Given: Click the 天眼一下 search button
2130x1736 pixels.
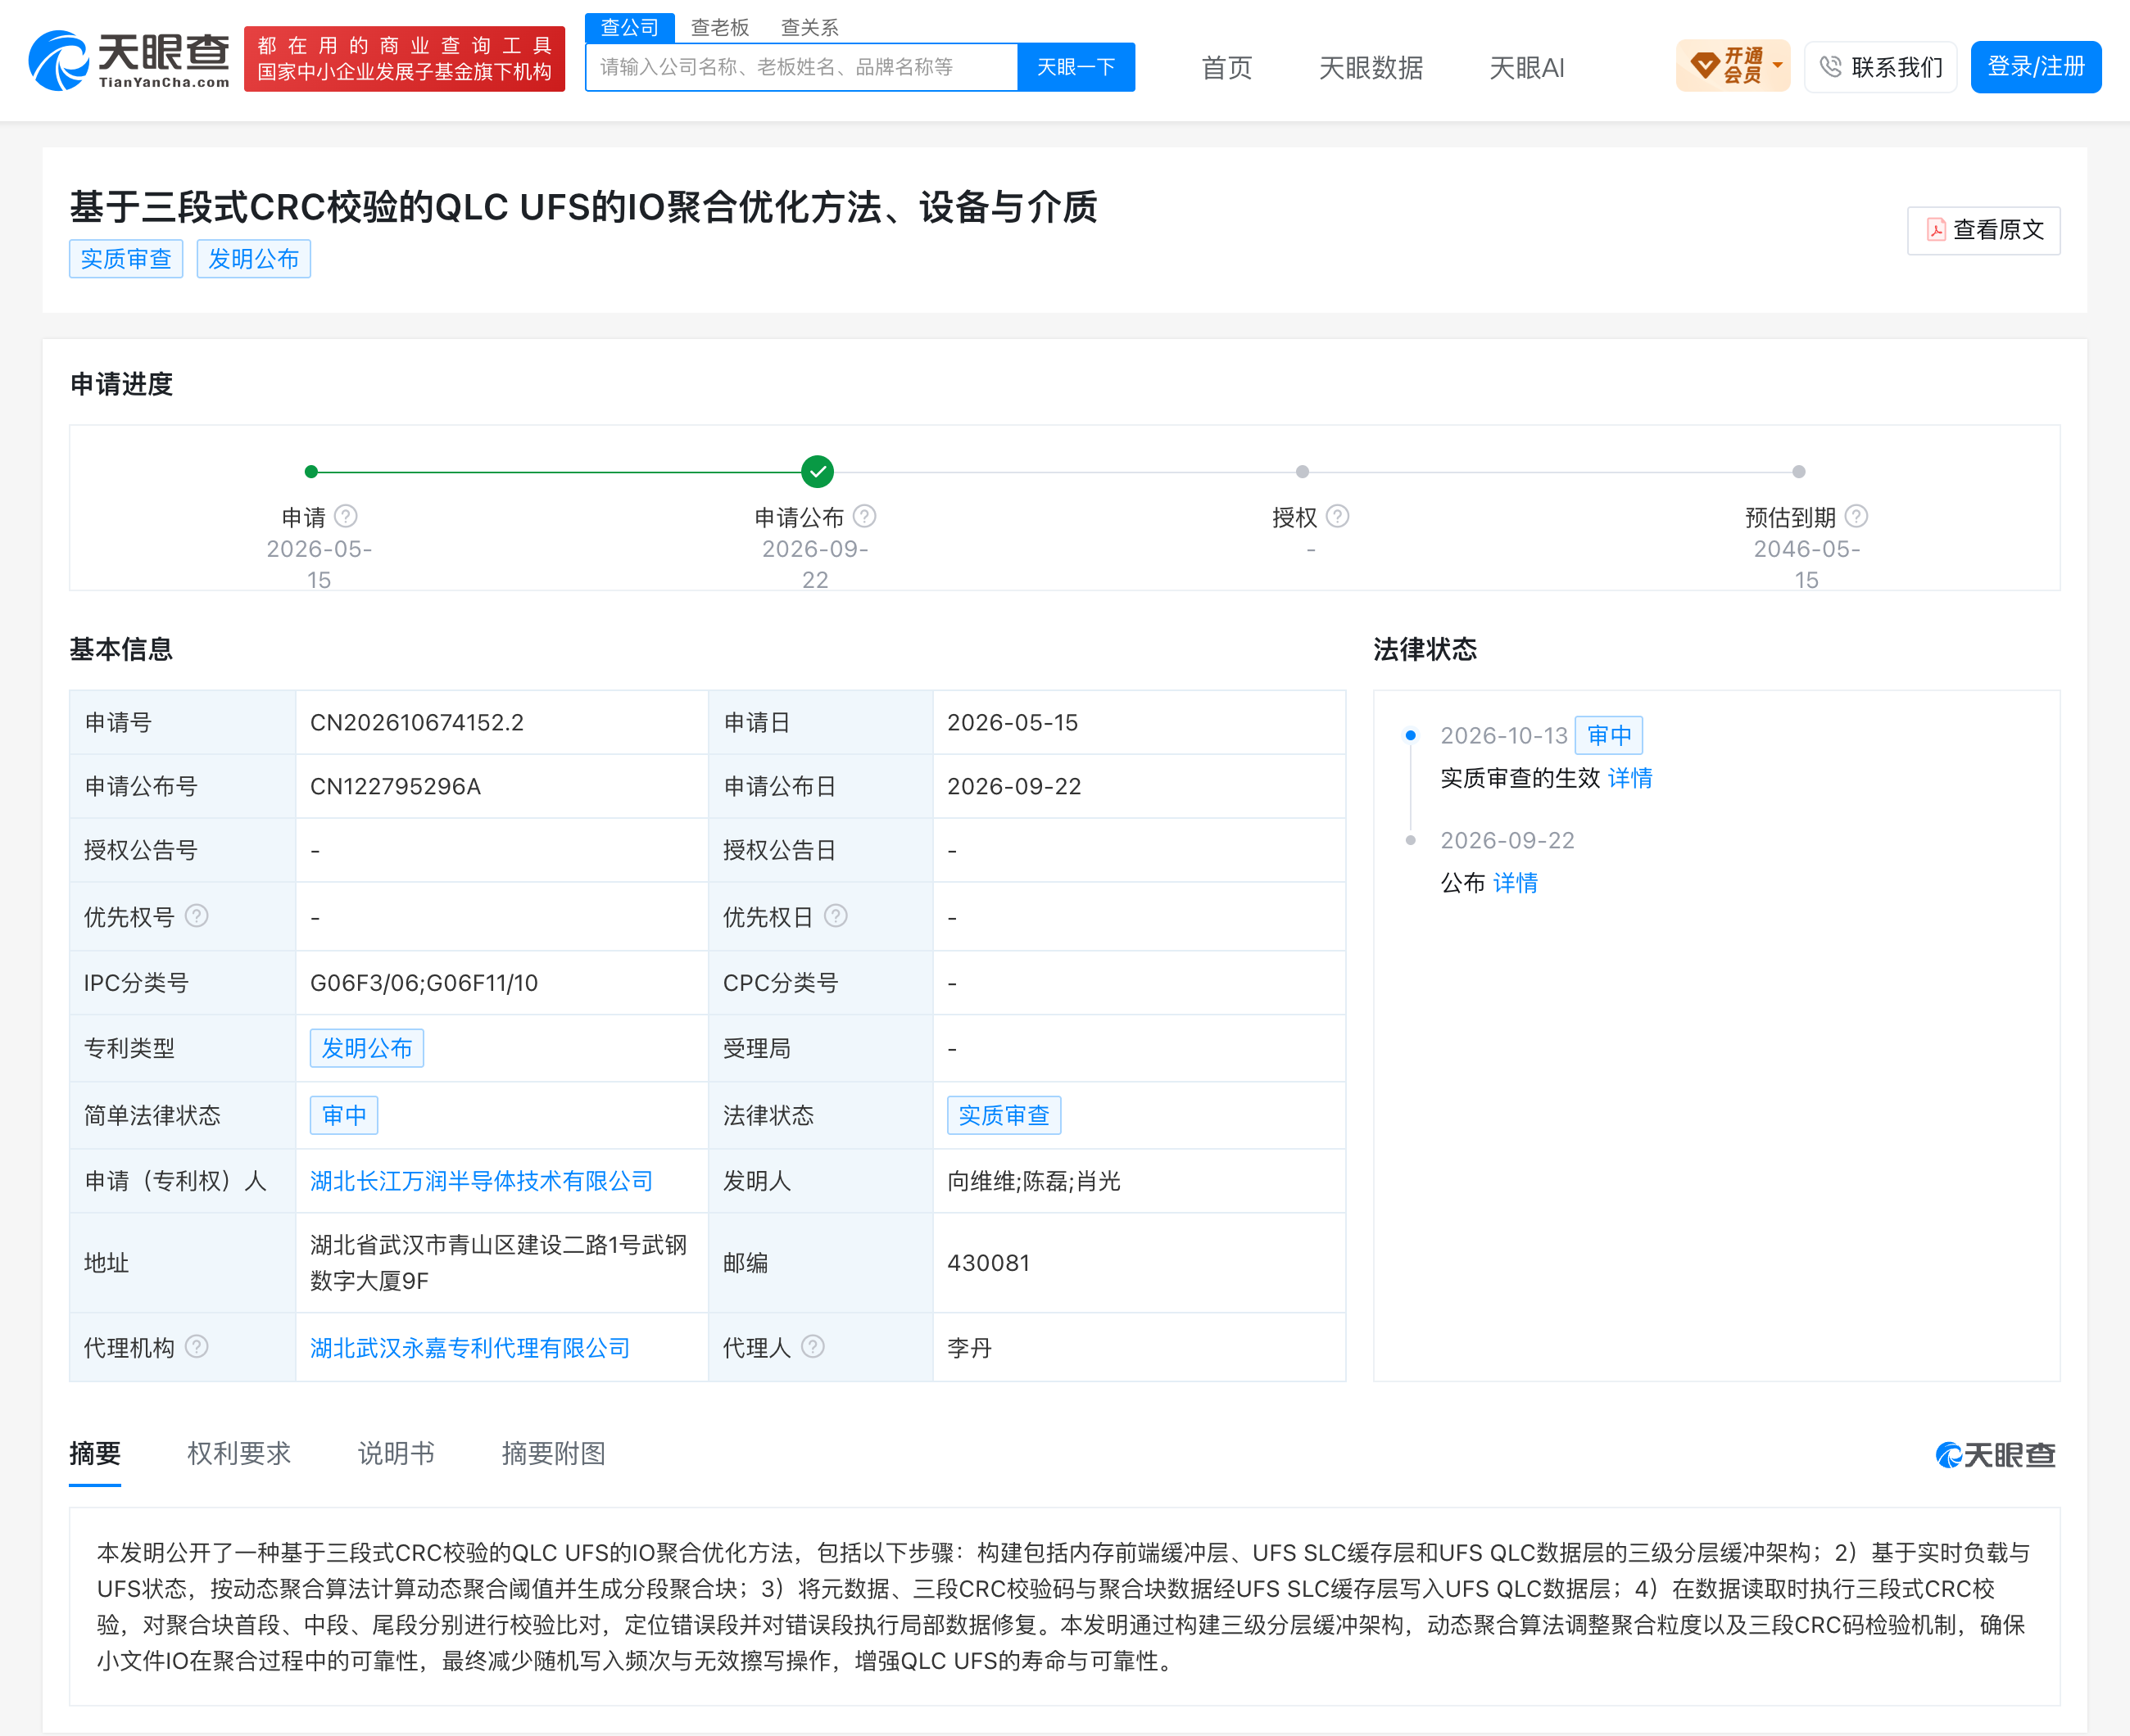Looking at the screenshot, I should point(1076,67).
